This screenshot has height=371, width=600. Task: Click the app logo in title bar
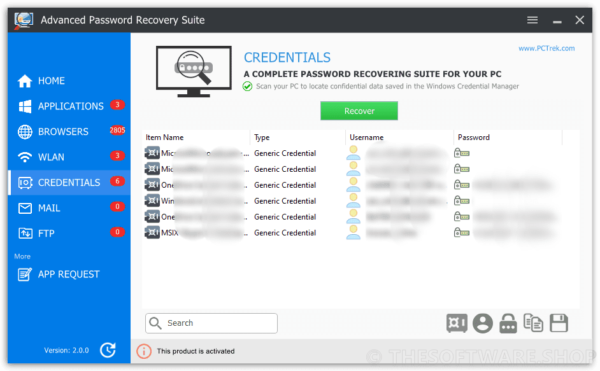coord(24,20)
